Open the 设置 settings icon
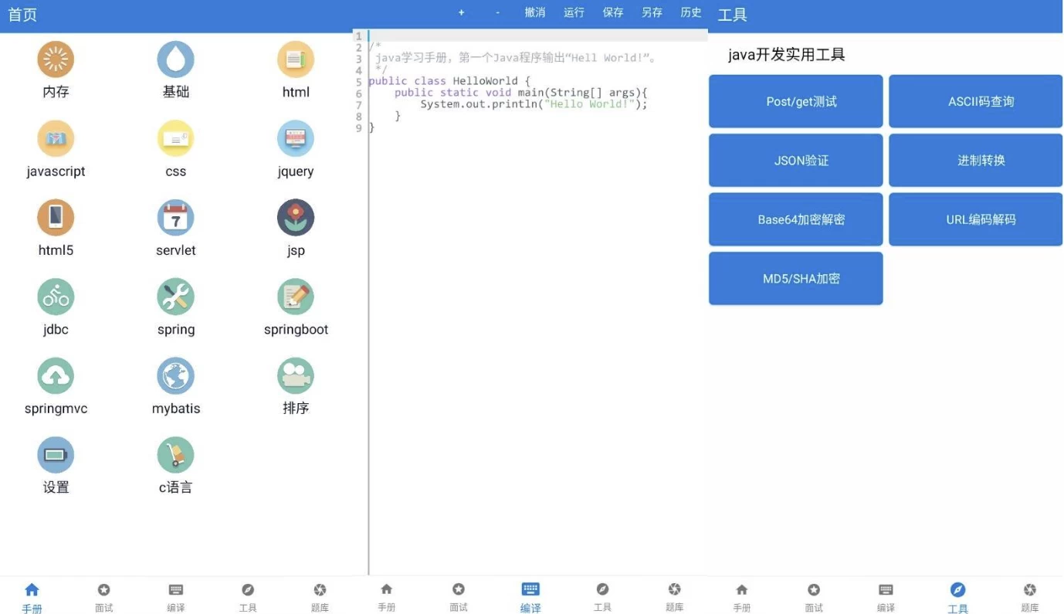1064x614 pixels. 56,455
